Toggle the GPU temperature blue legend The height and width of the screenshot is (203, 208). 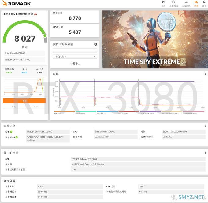(107, 112)
